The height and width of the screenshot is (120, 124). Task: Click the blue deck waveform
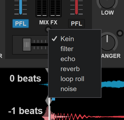tap(113, 84)
